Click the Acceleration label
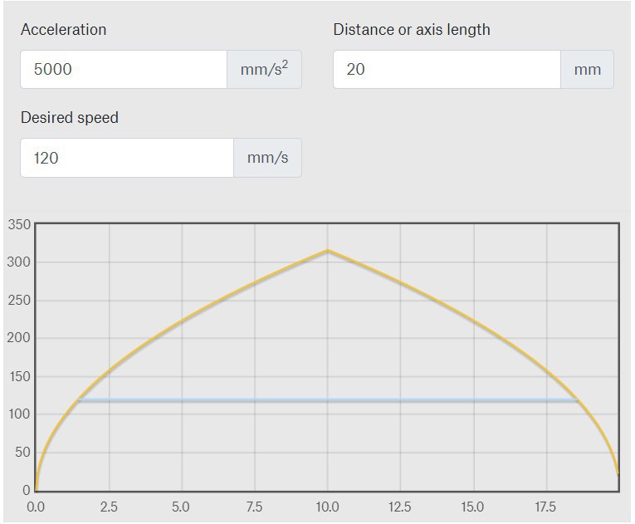 click(x=64, y=30)
